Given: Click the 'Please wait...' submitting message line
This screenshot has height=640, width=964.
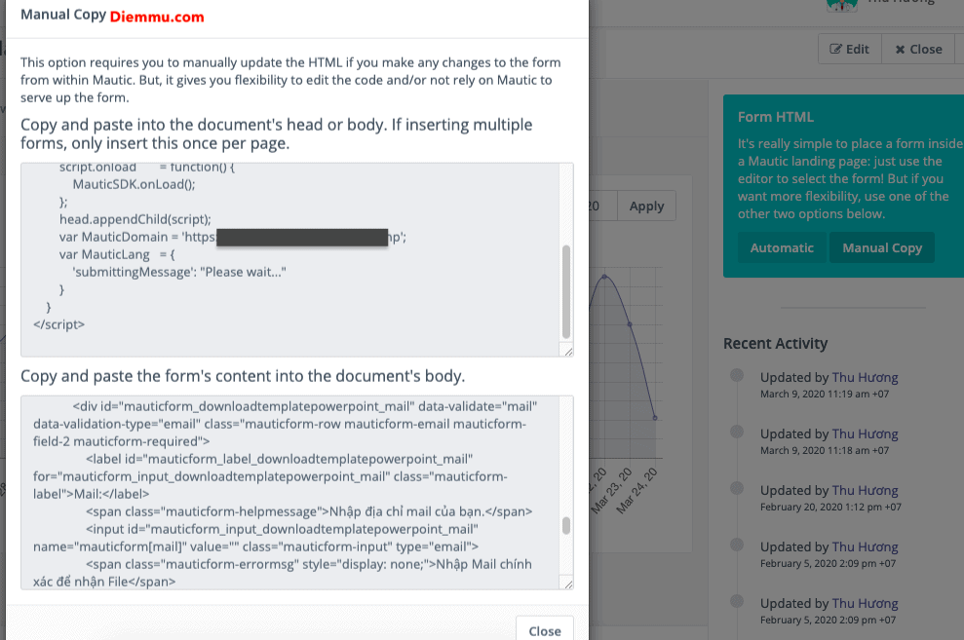Looking at the screenshot, I should [179, 272].
